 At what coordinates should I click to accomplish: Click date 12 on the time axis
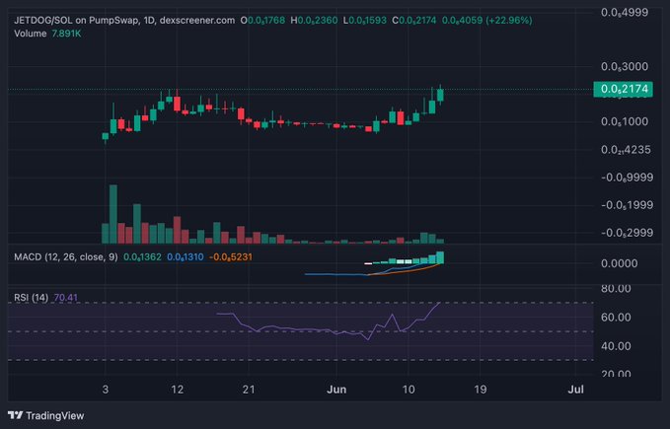pyautogui.click(x=177, y=390)
